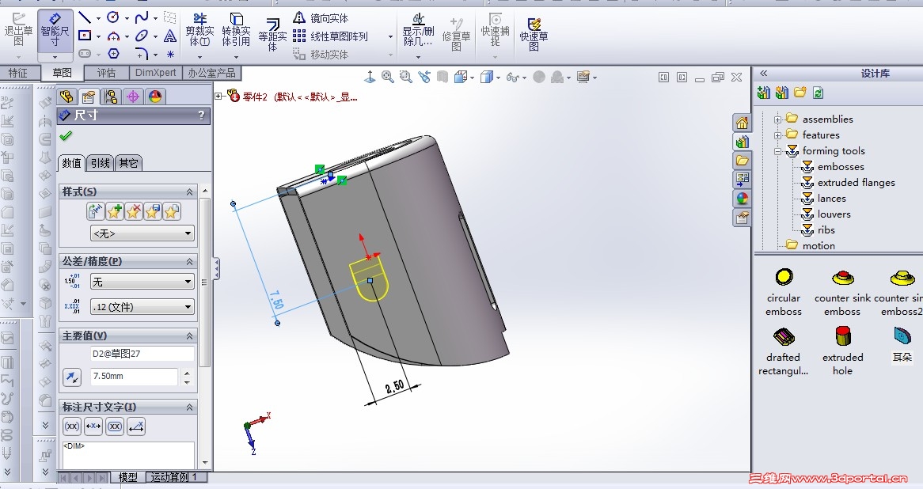Click the 7.50mm dimension value field
Image resolution: width=923 pixels, height=489 pixels.
[135, 376]
